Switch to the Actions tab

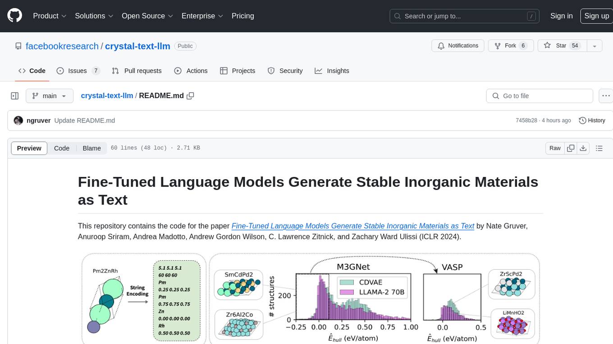coord(191,71)
